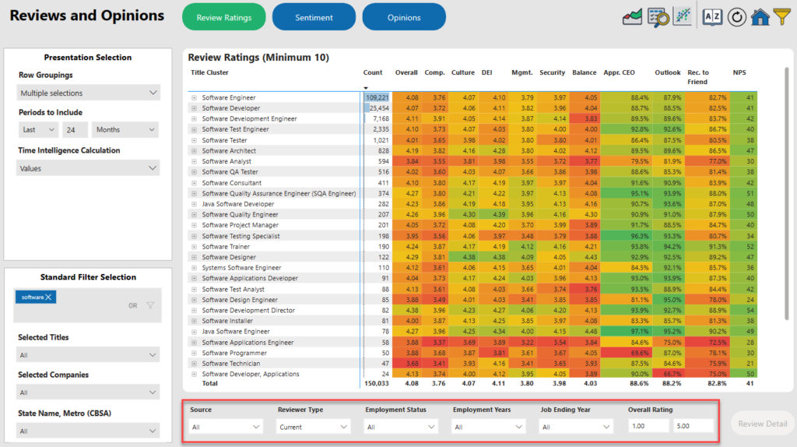Viewport: 797px width, 447px height.
Task: Open the Selected Companies dropdown
Action: pyautogui.click(x=88, y=393)
